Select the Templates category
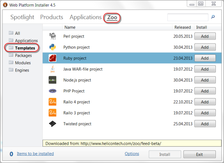The width and height of the screenshot is (224, 163). (x=25, y=48)
